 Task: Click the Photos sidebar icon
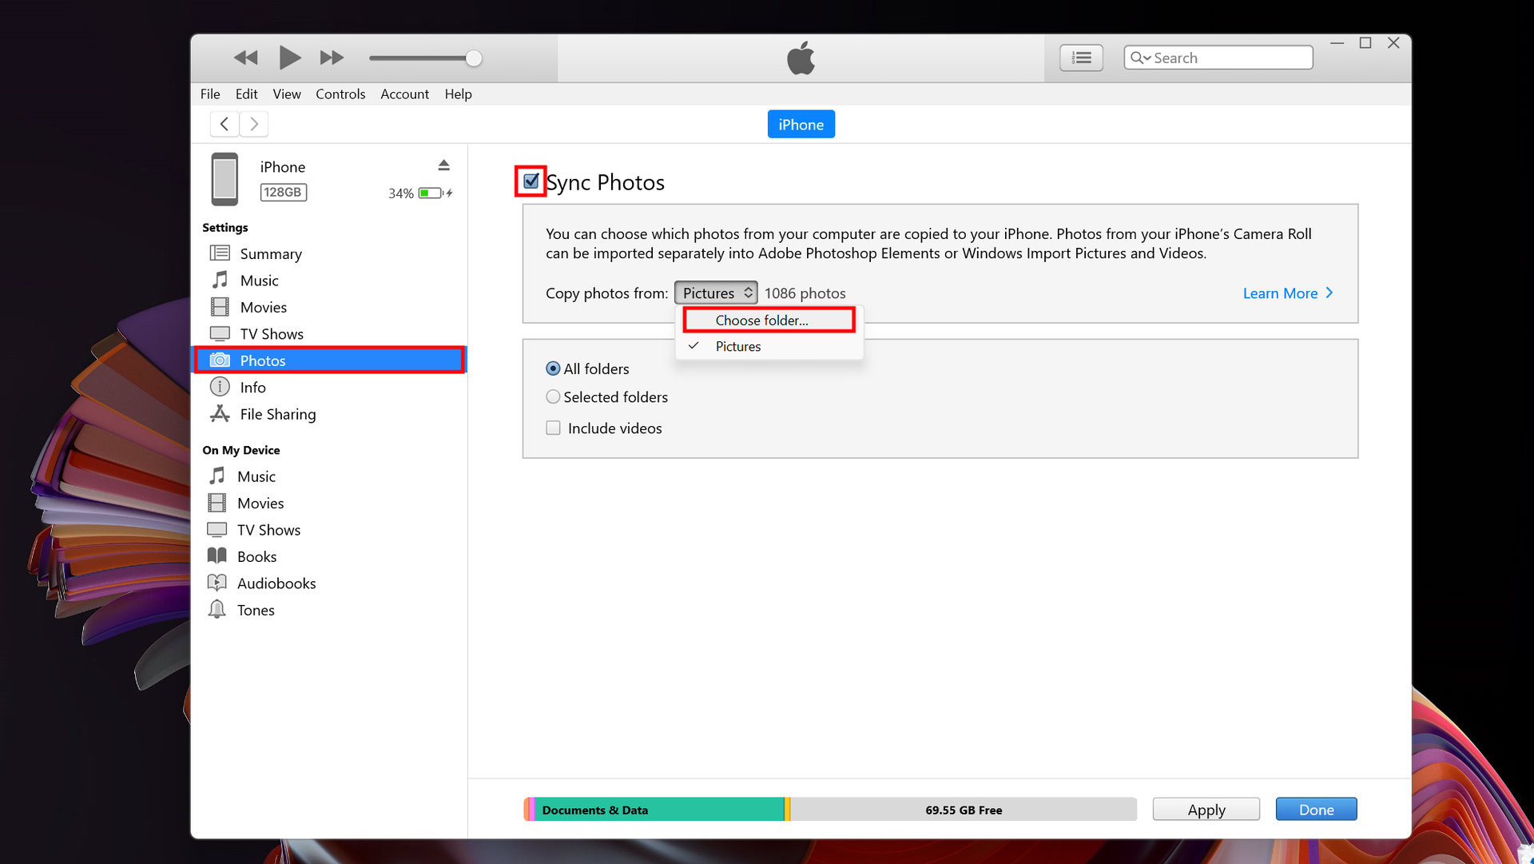pyautogui.click(x=218, y=360)
